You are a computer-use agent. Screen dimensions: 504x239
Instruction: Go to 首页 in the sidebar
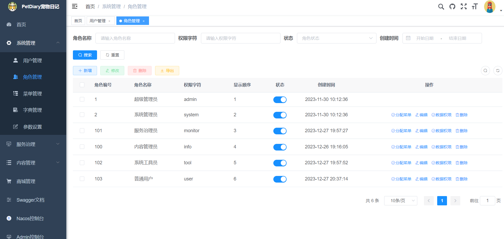[33, 24]
